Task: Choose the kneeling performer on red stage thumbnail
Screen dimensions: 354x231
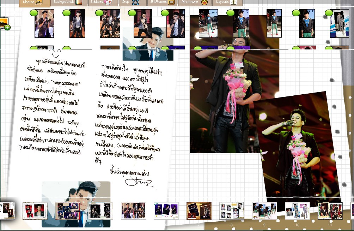Action: click(143, 24)
